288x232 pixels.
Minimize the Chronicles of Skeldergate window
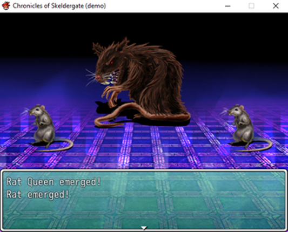227,6
